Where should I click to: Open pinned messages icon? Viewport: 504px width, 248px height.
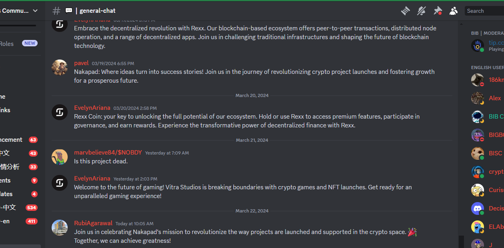(x=438, y=11)
